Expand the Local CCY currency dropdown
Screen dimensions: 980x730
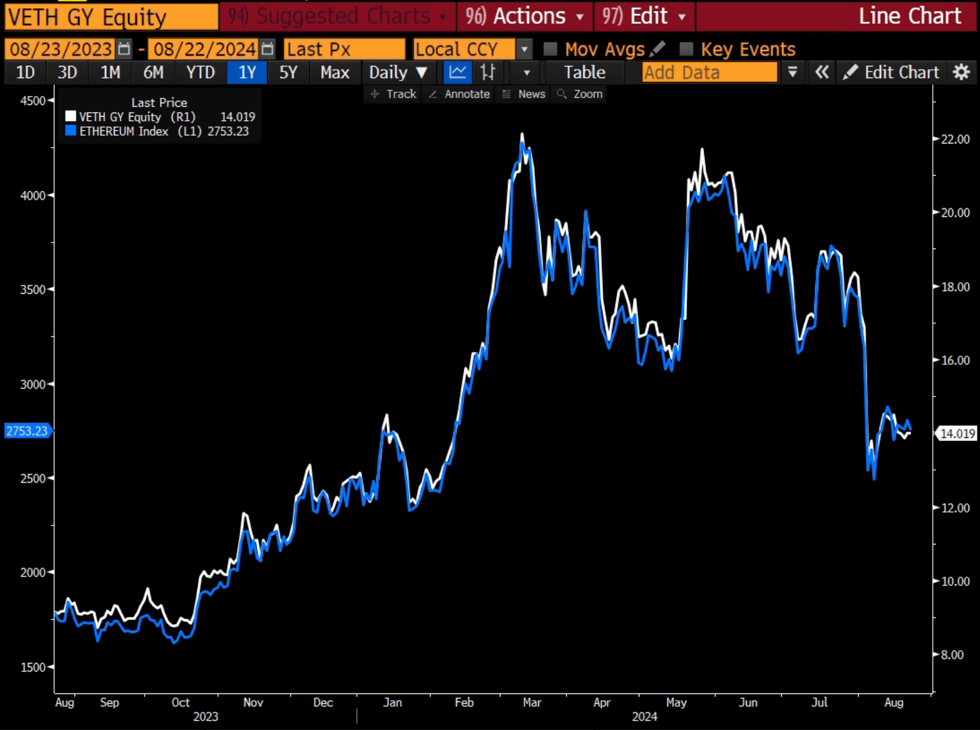point(524,50)
